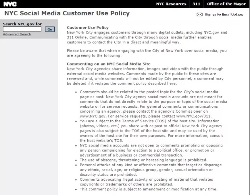Click bullet starting 'Comments advocating illegal activity'
The width and height of the screenshot is (250, 195).
point(147,182)
